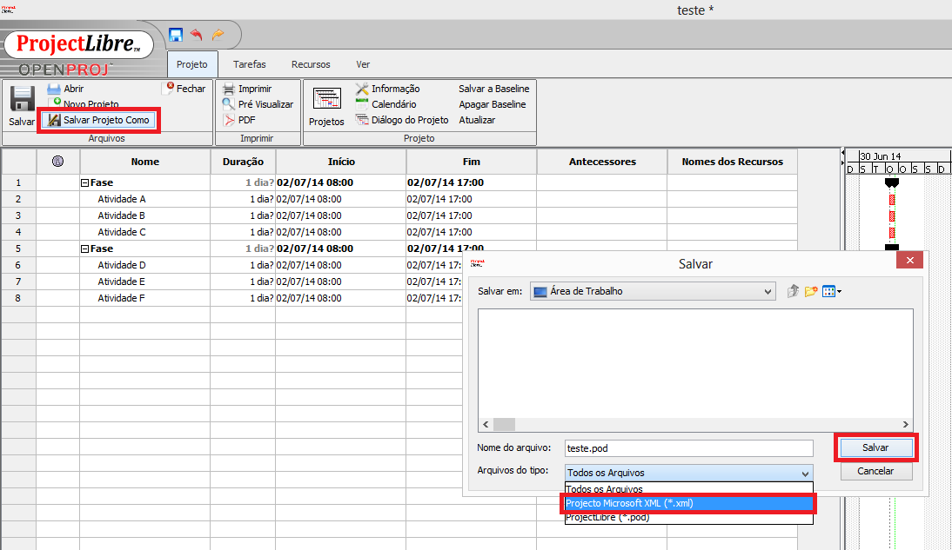Viewport: 952px width, 550px height.
Task: Click the Início column header
Action: [x=341, y=162]
